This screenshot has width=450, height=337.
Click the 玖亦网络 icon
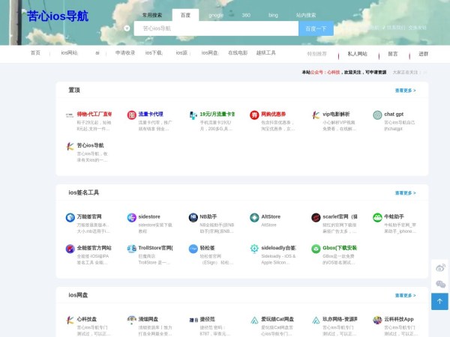click(316, 320)
